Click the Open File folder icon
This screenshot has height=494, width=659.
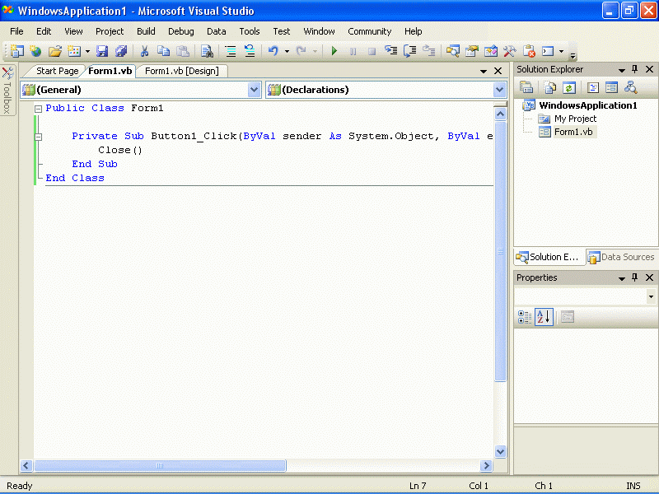tap(54, 51)
